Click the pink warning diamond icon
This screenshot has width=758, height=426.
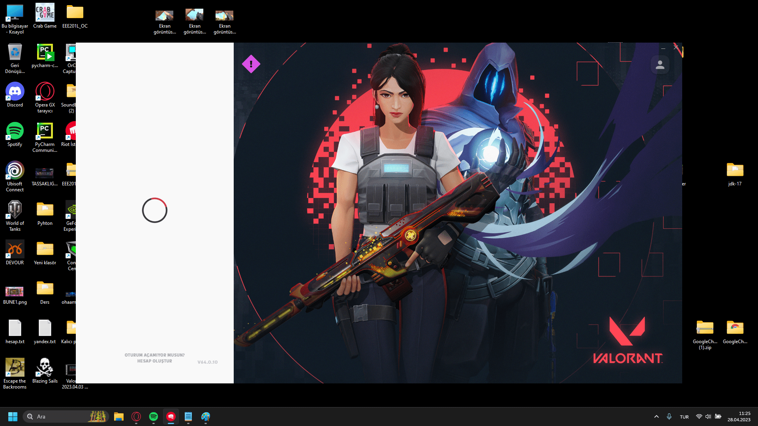(251, 64)
